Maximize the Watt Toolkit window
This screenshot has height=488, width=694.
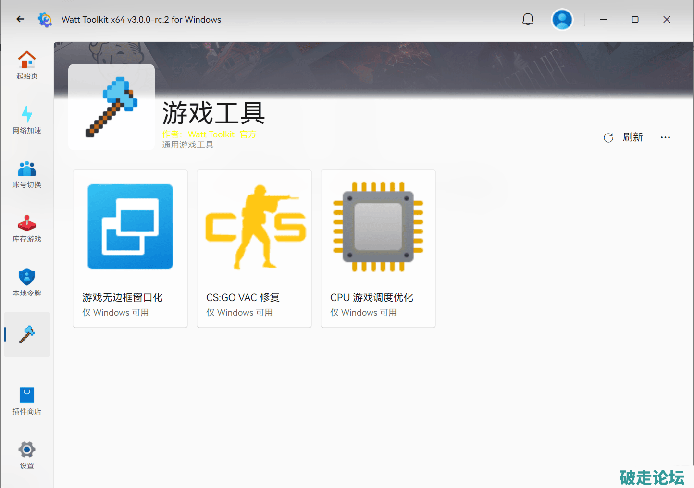click(635, 20)
